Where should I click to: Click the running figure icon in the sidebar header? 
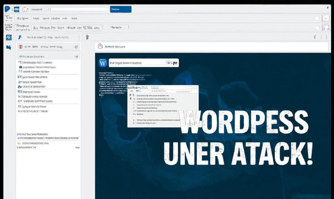[x=19, y=37]
